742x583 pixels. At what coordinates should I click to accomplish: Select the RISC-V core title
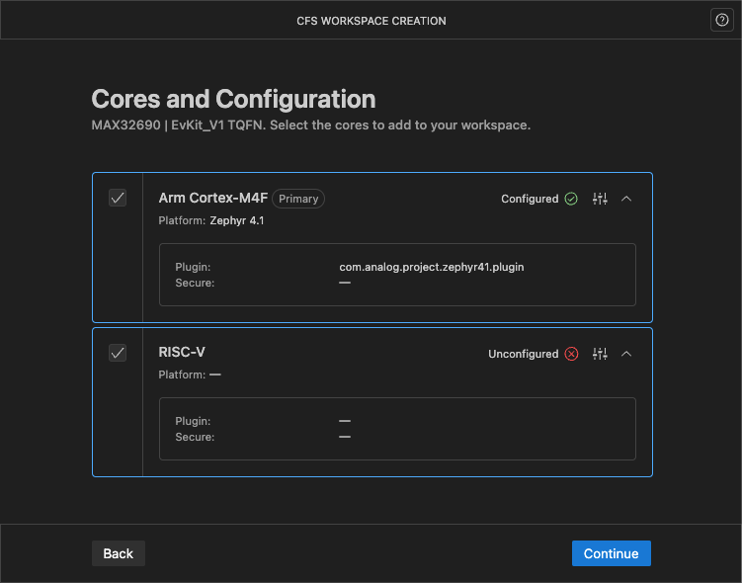(182, 352)
